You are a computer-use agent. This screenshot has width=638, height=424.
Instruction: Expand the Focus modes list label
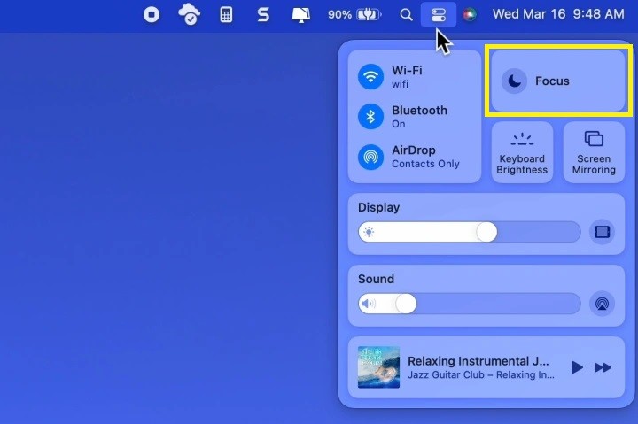click(x=552, y=81)
